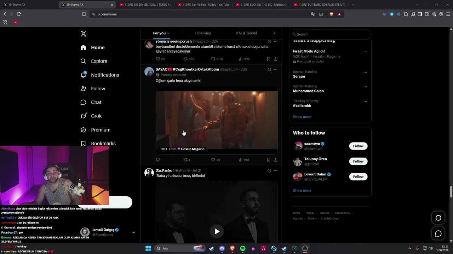Viewport: 453px width, 254px height.
Task: Switch to the KNGL Social tab
Action: point(246,33)
